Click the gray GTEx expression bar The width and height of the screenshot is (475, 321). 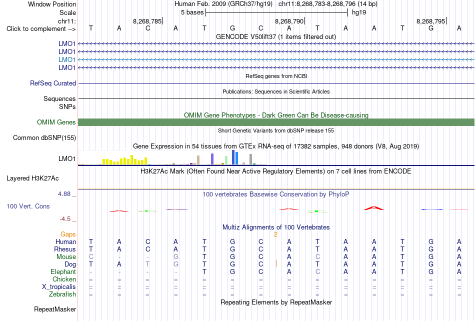(251, 159)
